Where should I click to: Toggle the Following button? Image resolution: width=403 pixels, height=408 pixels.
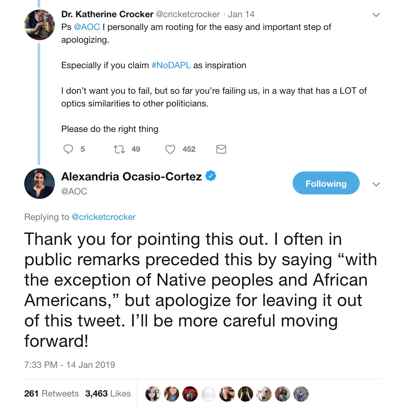[326, 183]
